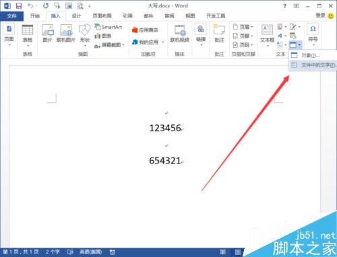Click the 英语(美国) language indicator in status bar
Screen dimensions: 337x257
[91, 252]
